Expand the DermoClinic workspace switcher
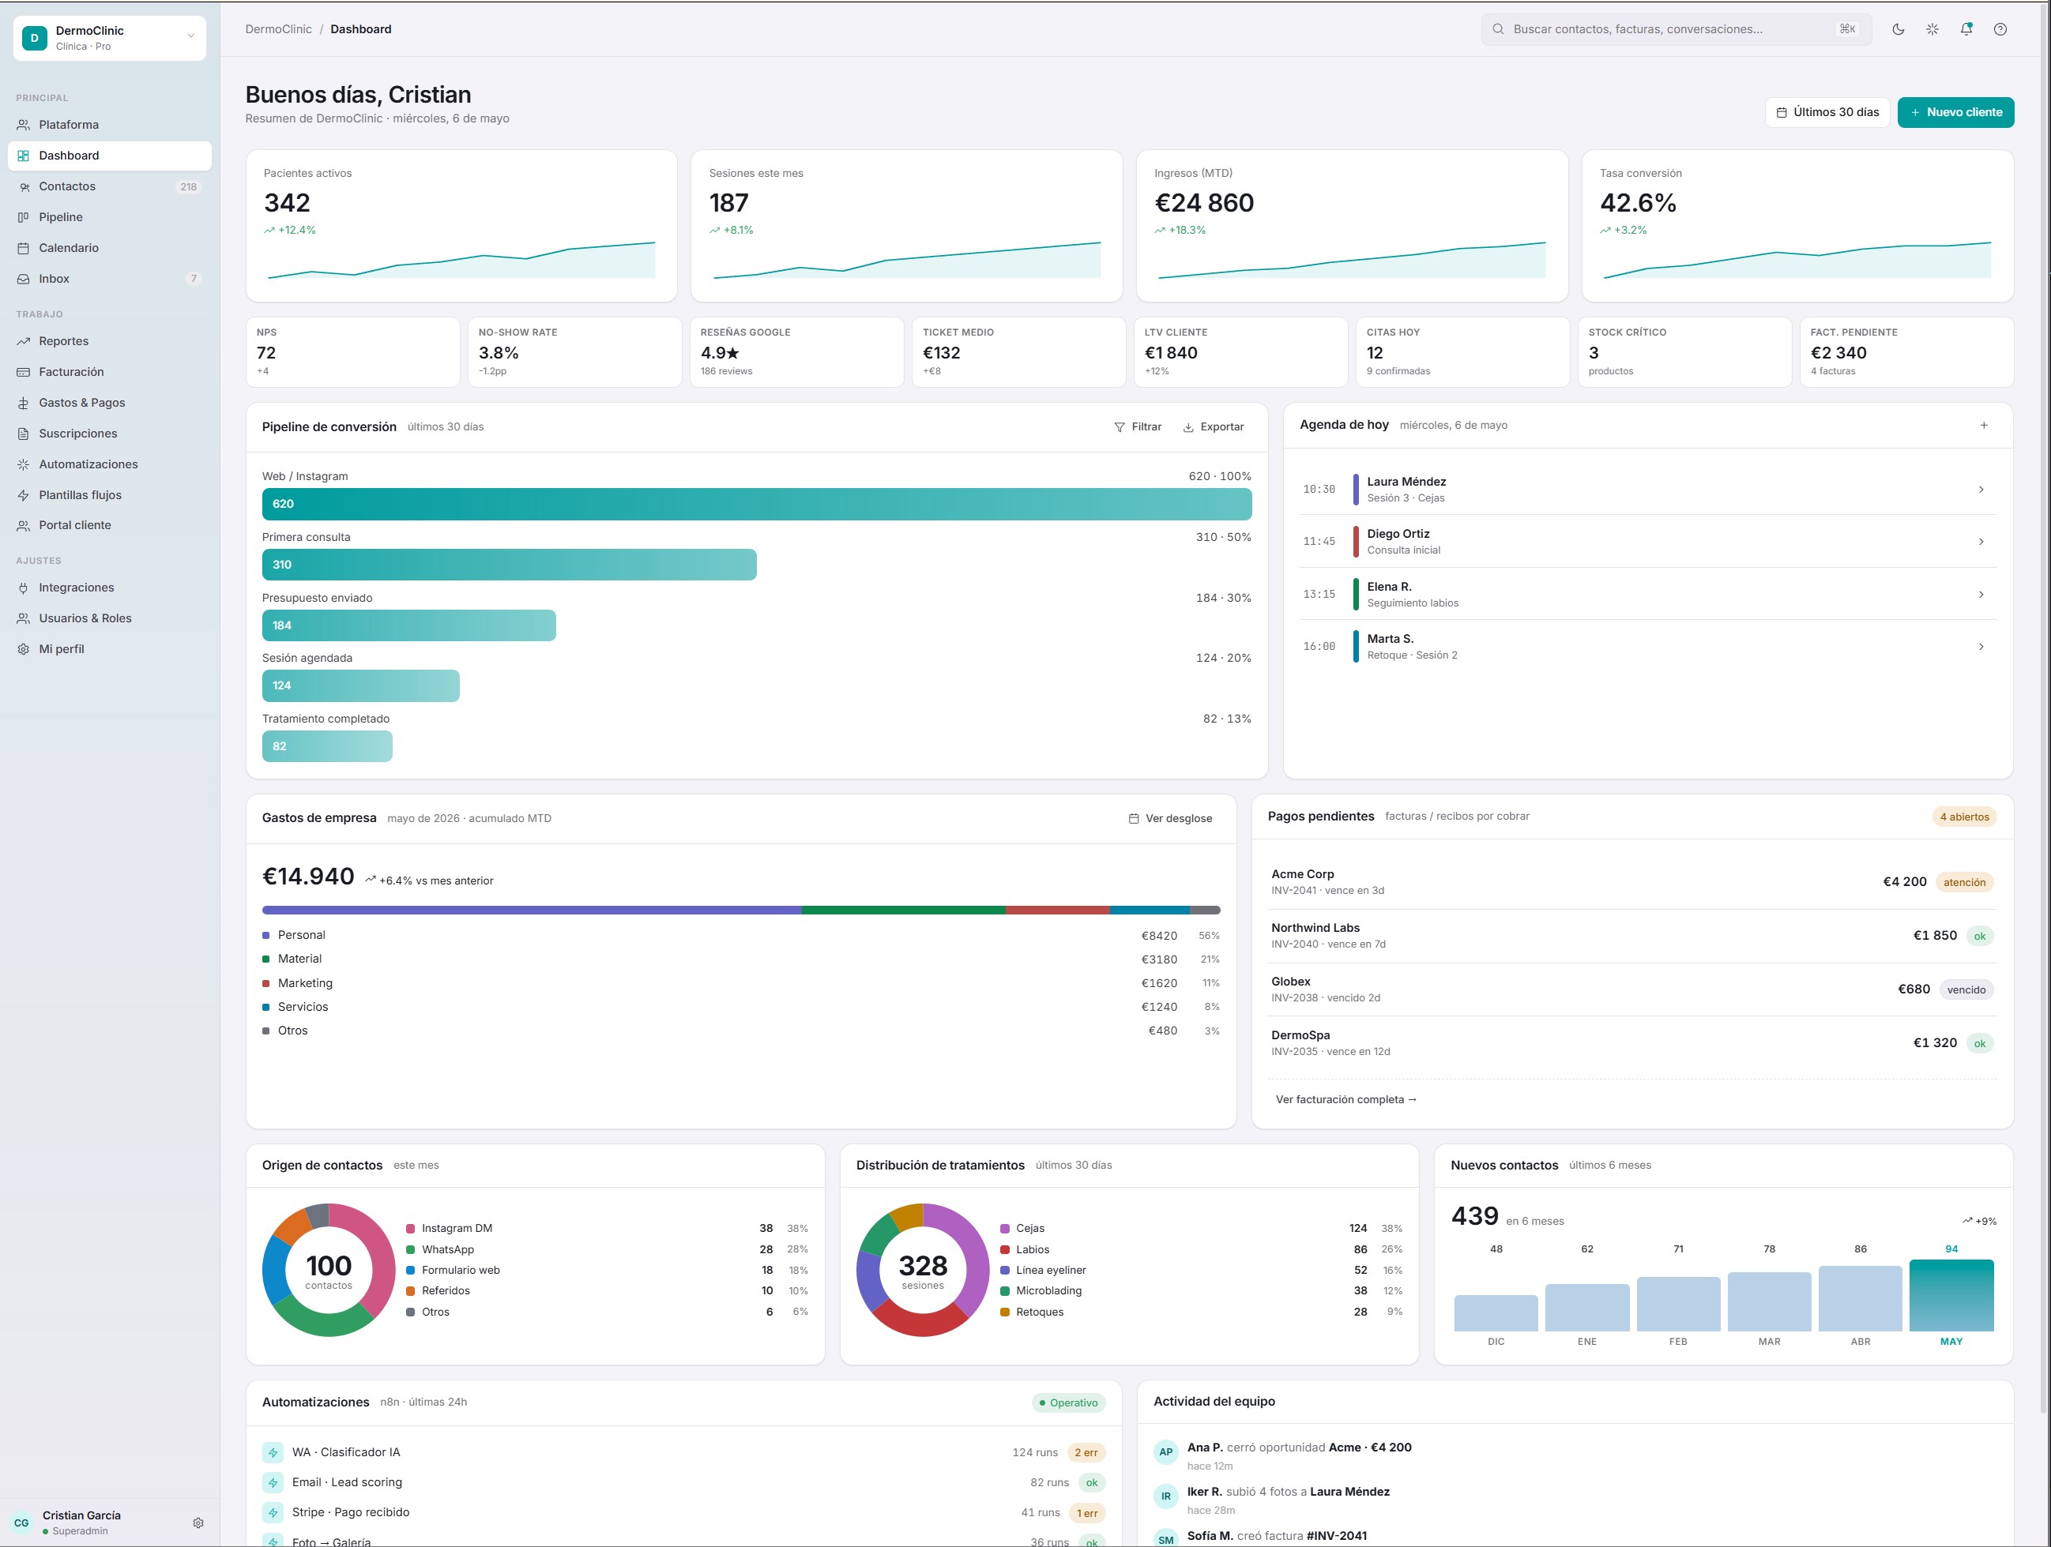The height and width of the screenshot is (1547, 2051). pos(109,38)
